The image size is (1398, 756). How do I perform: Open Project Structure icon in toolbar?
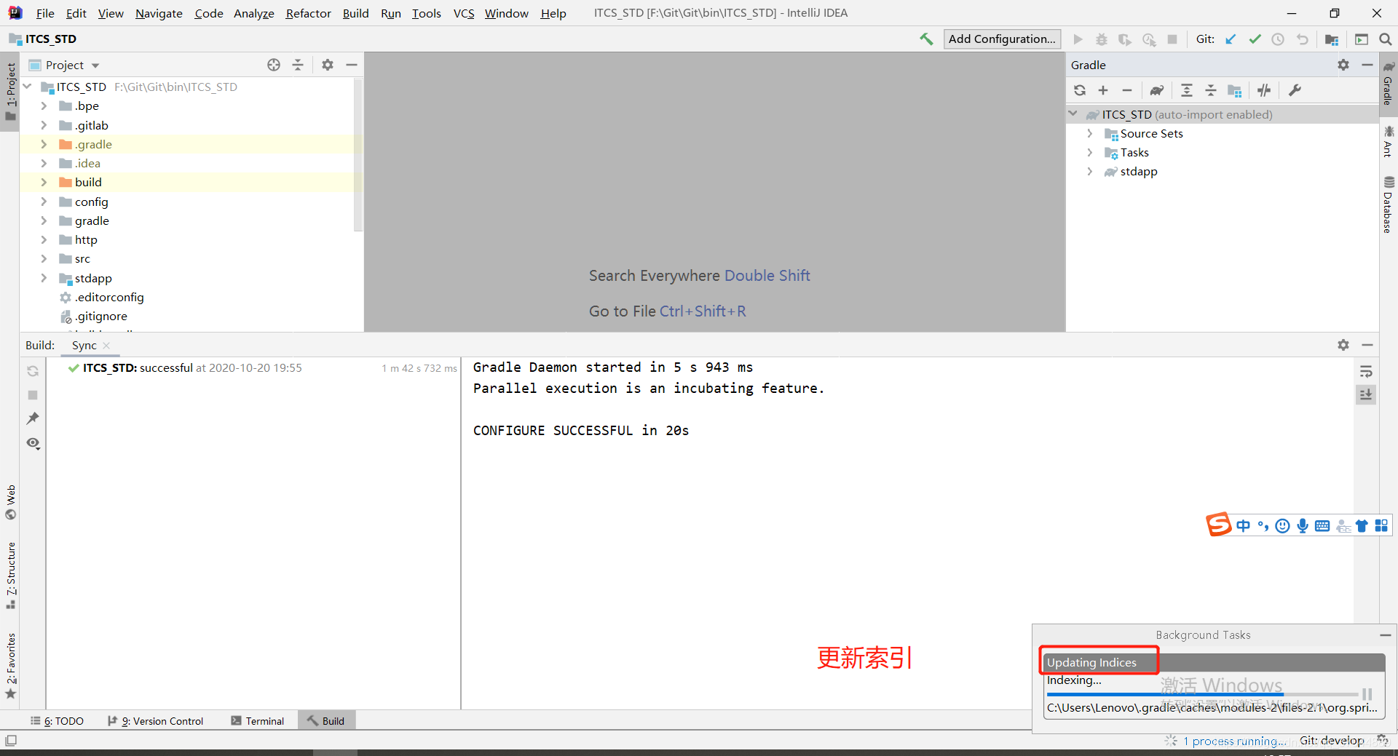pyautogui.click(x=1332, y=39)
